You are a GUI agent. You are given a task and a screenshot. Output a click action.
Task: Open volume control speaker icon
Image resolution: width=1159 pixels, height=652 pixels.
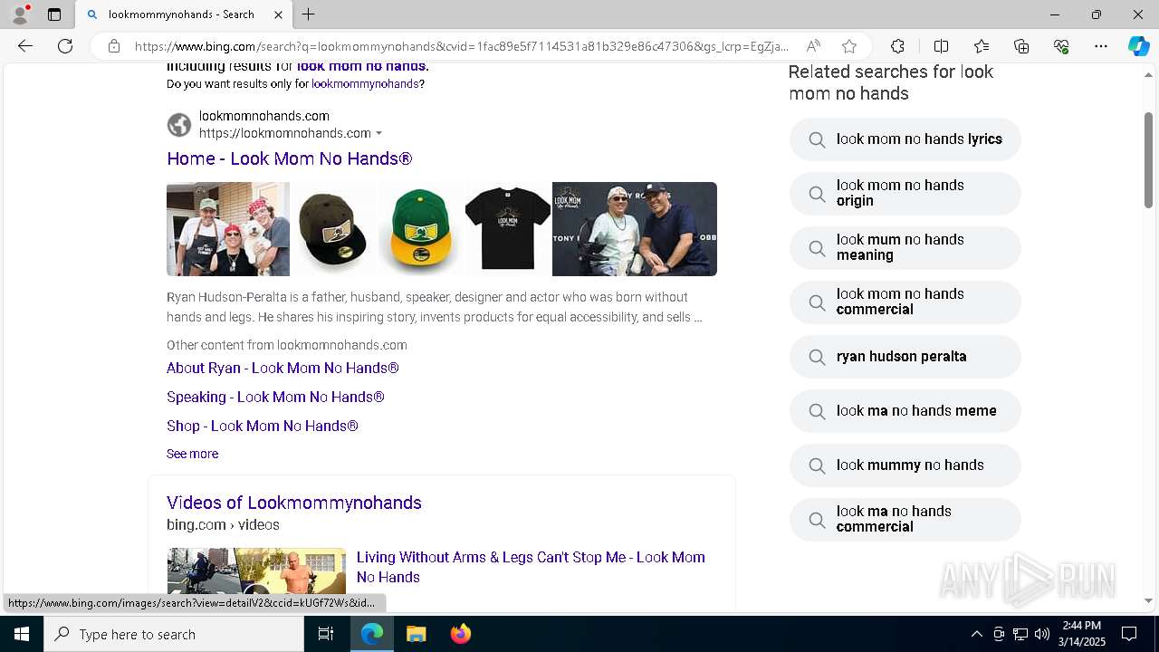tap(1041, 634)
